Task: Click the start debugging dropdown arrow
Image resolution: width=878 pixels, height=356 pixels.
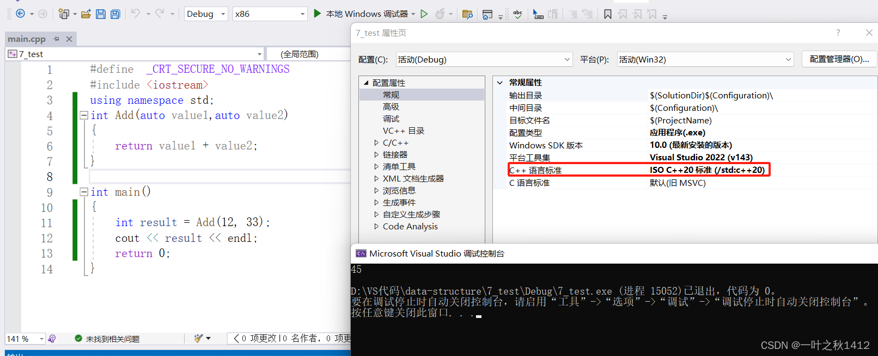Action: pyautogui.click(x=413, y=14)
